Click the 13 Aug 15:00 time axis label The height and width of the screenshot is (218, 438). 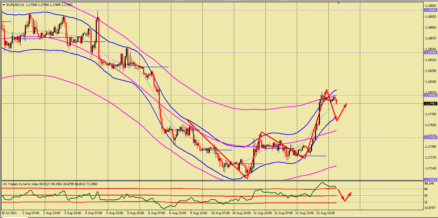(x=325, y=213)
